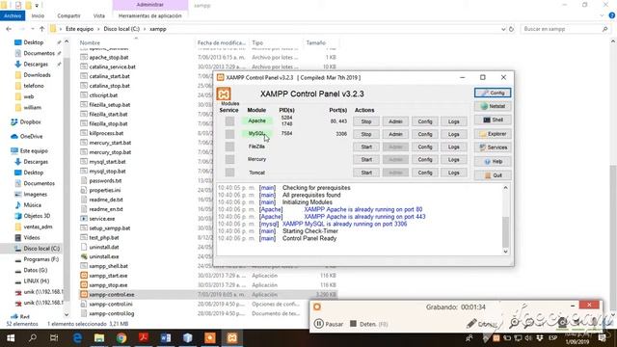
Task: Select xampp_start.exe file
Action: tap(108, 276)
